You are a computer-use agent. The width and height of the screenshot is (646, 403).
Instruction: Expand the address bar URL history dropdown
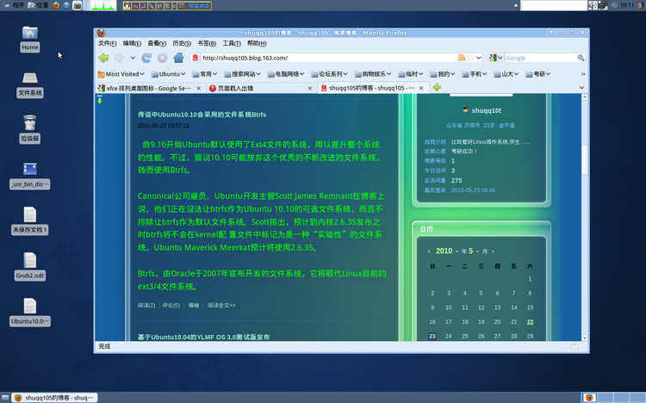click(x=479, y=58)
